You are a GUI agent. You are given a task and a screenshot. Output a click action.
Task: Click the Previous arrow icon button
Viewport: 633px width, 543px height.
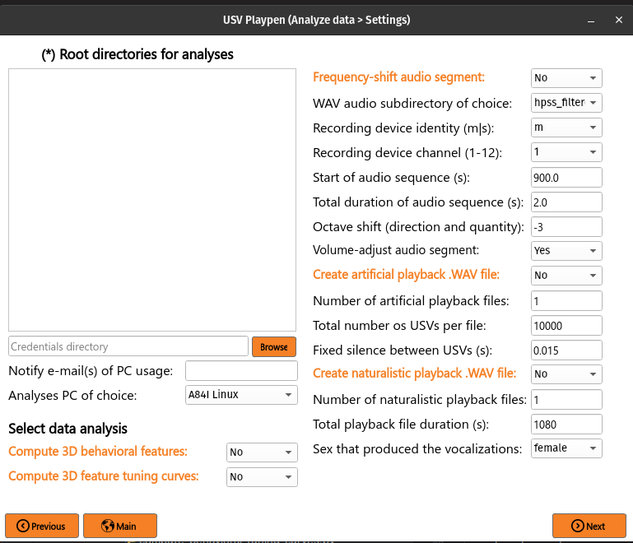click(x=42, y=526)
